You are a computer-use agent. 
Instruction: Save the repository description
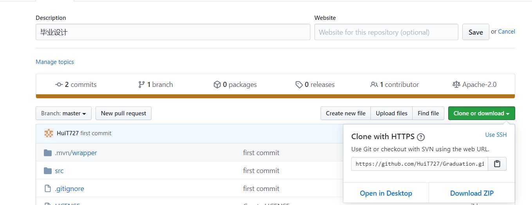[x=476, y=32]
